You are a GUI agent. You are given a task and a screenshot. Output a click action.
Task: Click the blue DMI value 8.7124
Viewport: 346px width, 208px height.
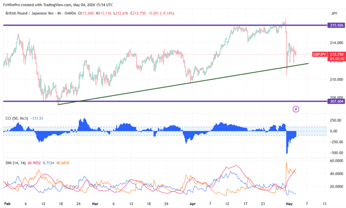[48, 163]
